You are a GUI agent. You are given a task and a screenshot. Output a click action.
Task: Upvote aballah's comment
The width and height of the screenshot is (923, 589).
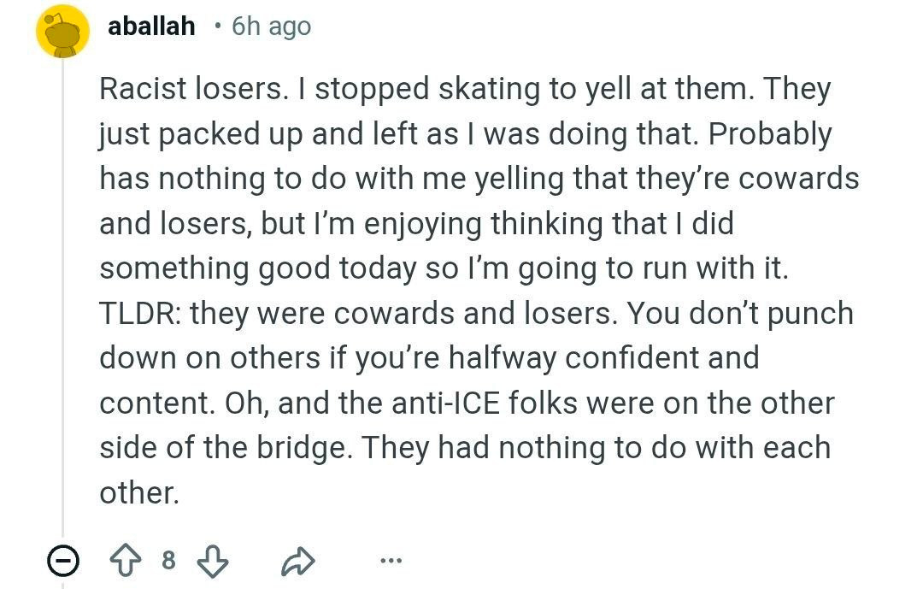pos(126,561)
